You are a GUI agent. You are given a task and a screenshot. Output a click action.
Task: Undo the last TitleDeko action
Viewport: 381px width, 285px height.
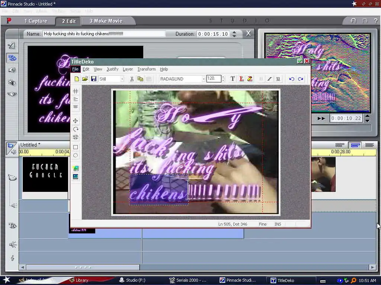coord(292,79)
